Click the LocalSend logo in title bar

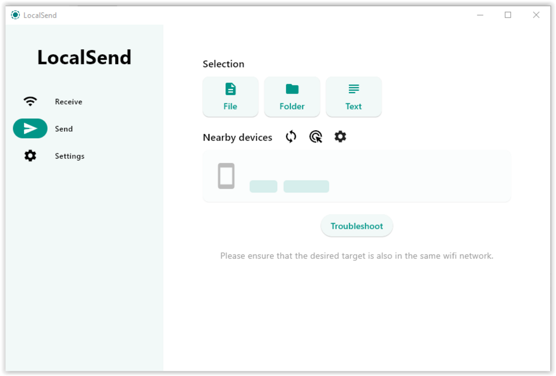tap(15, 15)
